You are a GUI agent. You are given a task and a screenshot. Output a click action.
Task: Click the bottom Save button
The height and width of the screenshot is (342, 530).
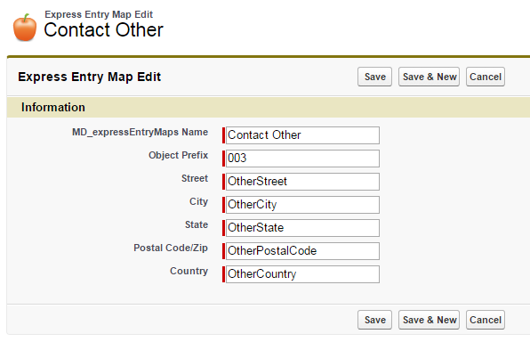tap(374, 320)
